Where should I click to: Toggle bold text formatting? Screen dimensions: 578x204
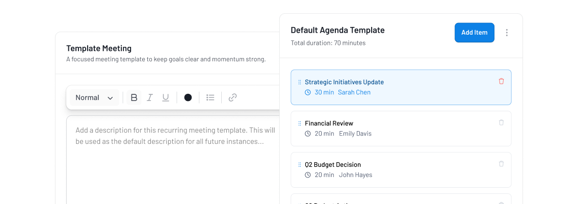pyautogui.click(x=134, y=97)
